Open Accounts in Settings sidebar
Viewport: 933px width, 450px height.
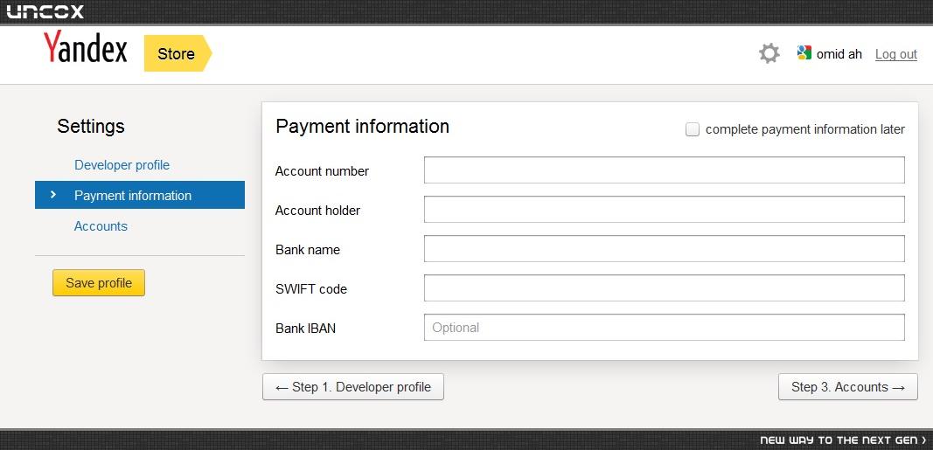[x=101, y=226]
